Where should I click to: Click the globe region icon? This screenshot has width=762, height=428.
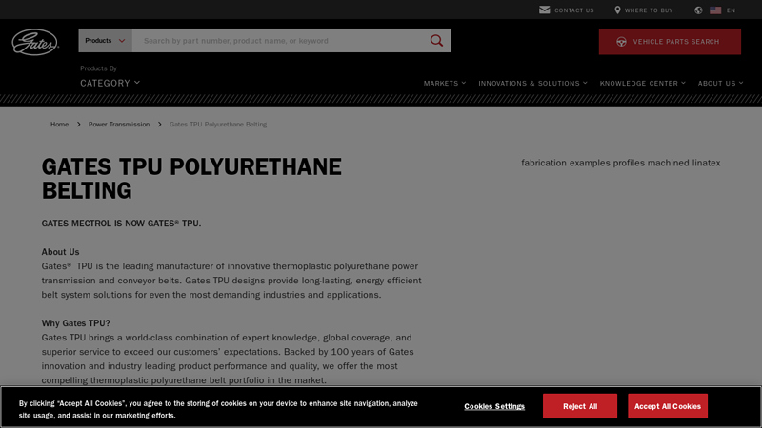[698, 10]
